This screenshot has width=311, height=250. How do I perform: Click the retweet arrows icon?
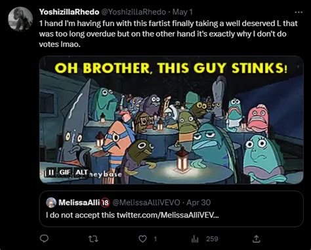(x=93, y=239)
